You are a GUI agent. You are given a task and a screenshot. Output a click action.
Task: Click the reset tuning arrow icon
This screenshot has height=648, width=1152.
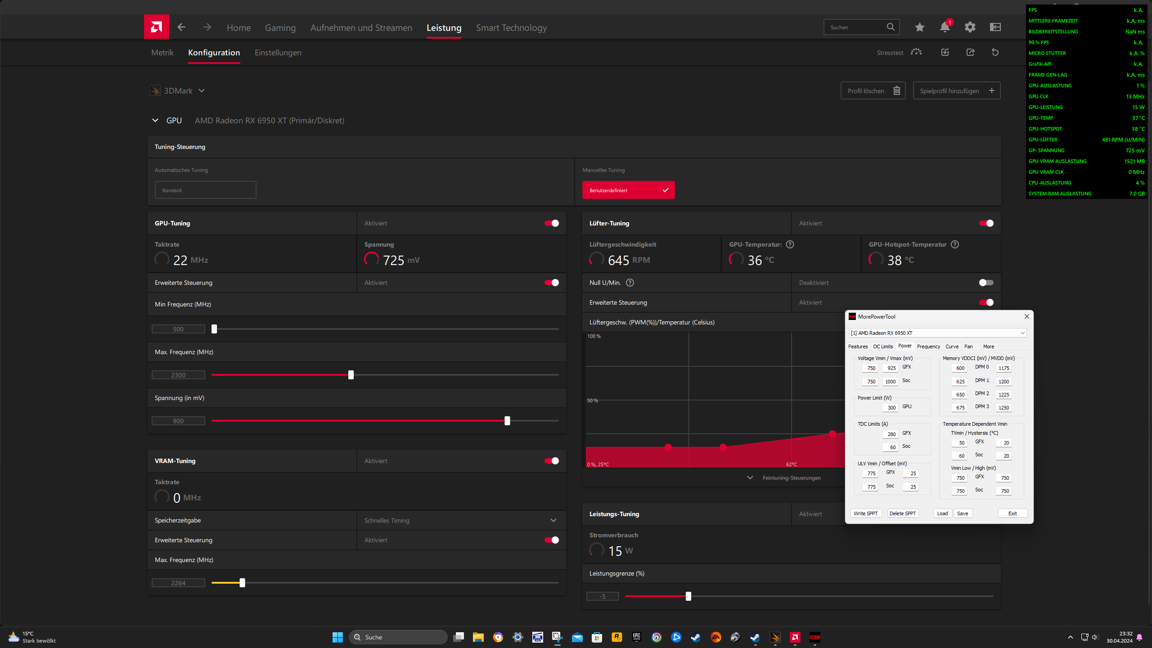coord(995,52)
